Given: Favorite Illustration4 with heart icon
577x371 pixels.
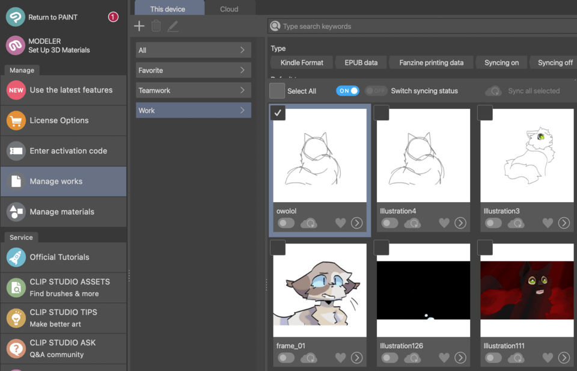Looking at the screenshot, I should click(444, 223).
